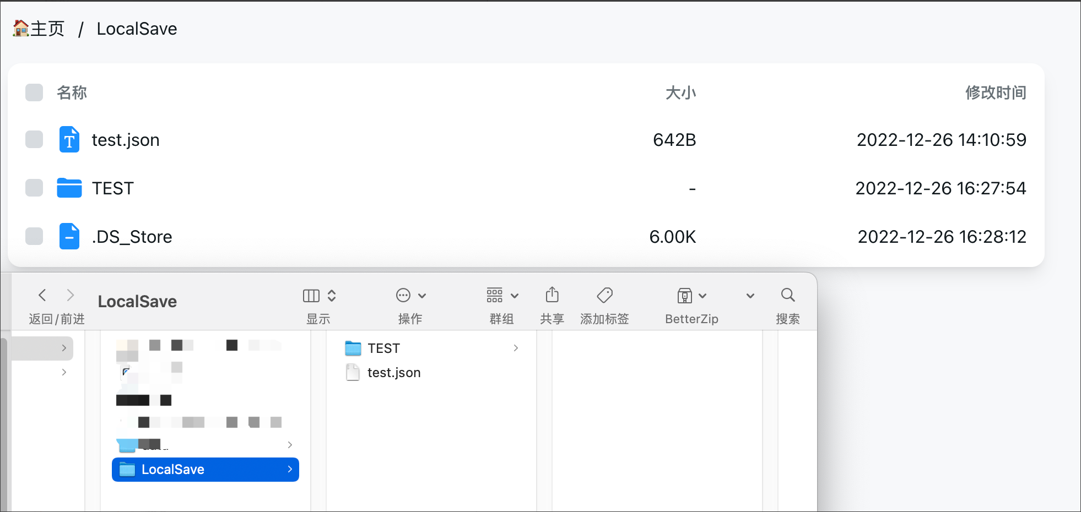Click the Finder back arrow
1081x512 pixels.
[42, 295]
